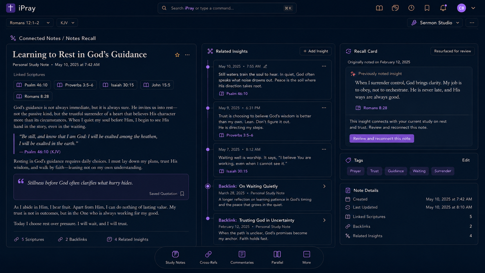This screenshot has height=273, width=485.
Task: Open the Proverbs 3:5–6 linked scripture chip
Action: click(75, 85)
